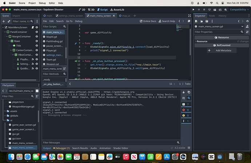Toggle warning messages filter
Screen dimensions: 251x163
pos(186,115)
